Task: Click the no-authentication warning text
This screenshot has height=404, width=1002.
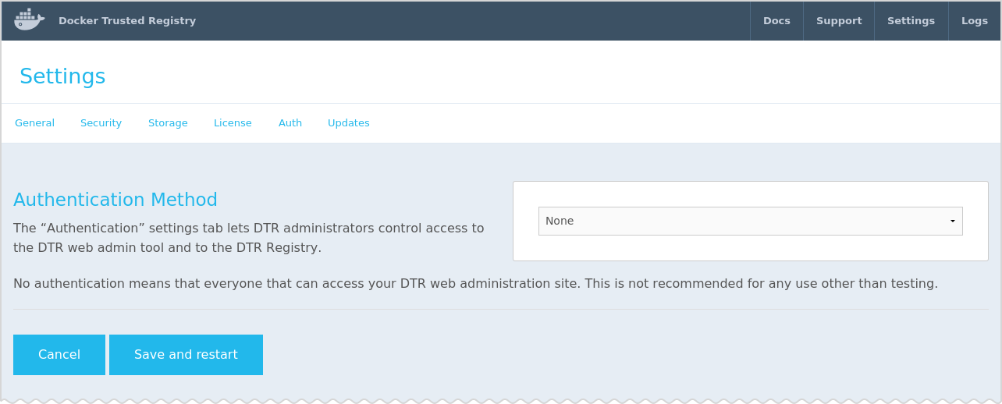Action: (x=475, y=284)
